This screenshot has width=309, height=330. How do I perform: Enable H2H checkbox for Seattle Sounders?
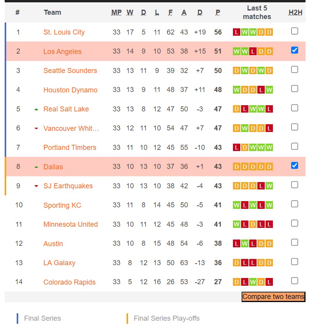point(295,69)
